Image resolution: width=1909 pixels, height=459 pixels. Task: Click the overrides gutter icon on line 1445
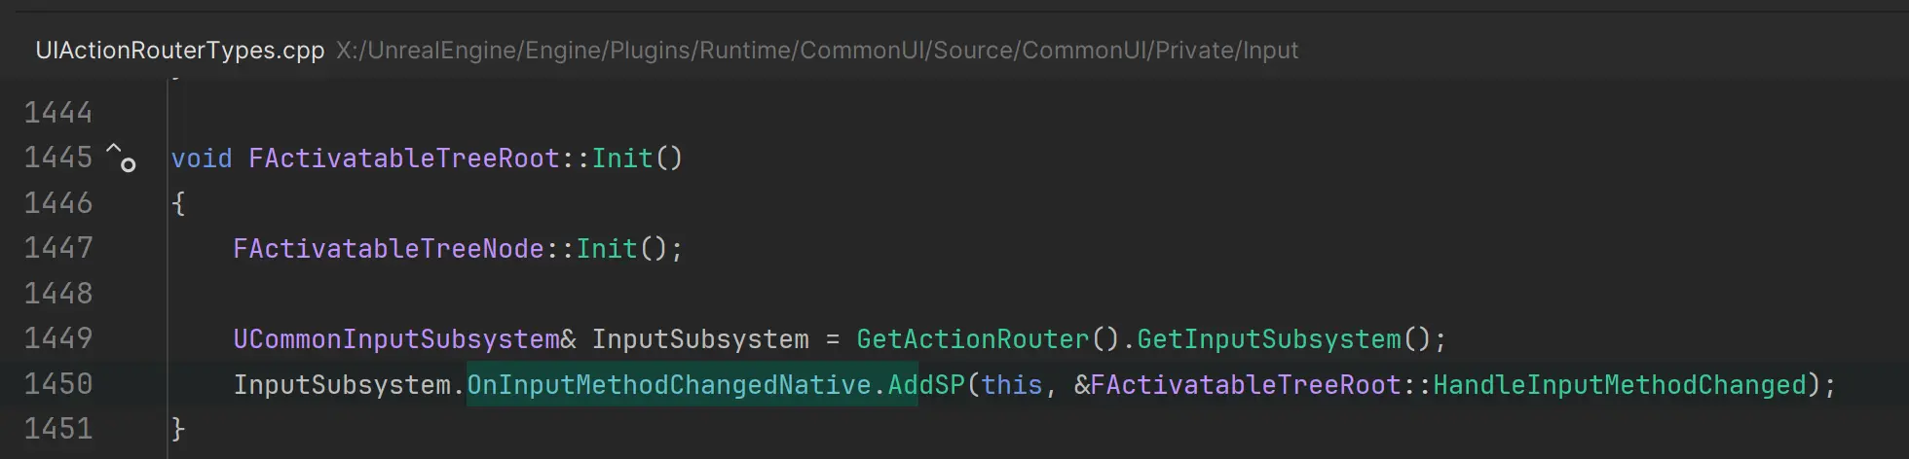pyautogui.click(x=122, y=158)
